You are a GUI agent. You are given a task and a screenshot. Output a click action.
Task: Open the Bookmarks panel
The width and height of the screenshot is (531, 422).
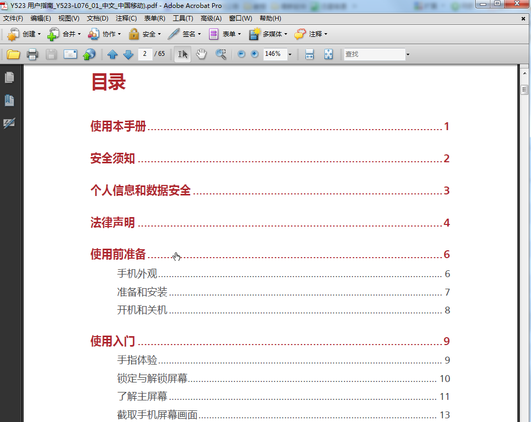point(9,100)
